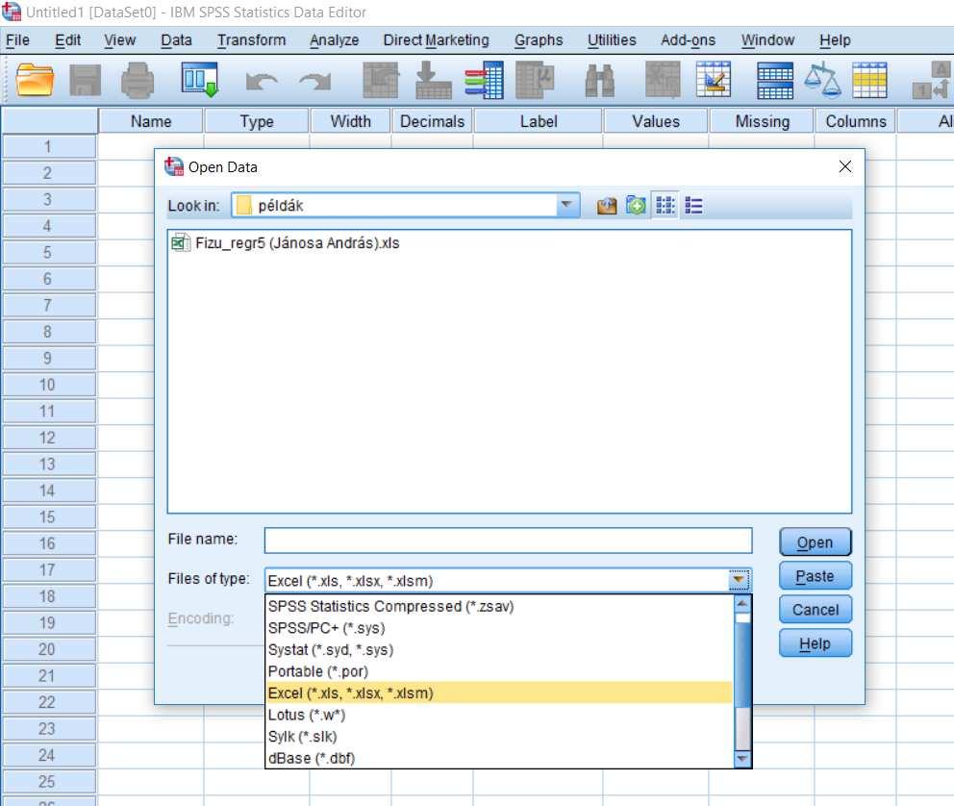This screenshot has width=954, height=806.
Task: Click the file type list scroll up arrow
Action: pyautogui.click(x=742, y=603)
